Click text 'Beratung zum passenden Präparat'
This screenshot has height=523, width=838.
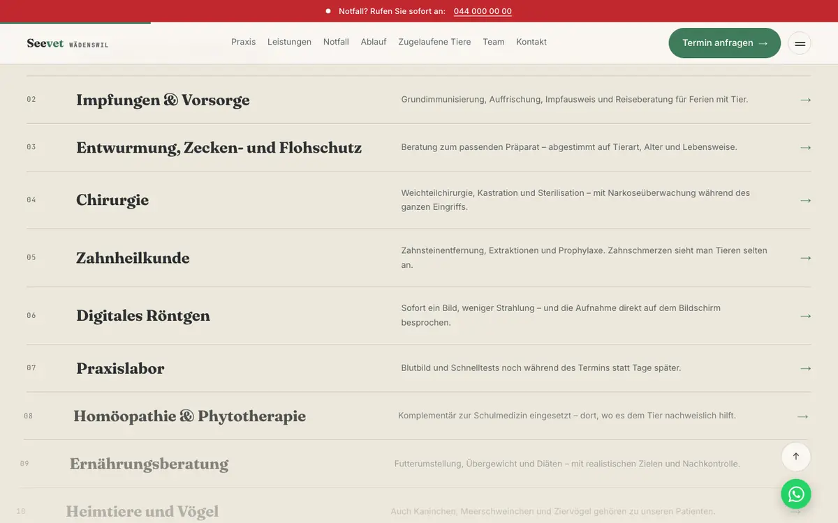point(470,147)
